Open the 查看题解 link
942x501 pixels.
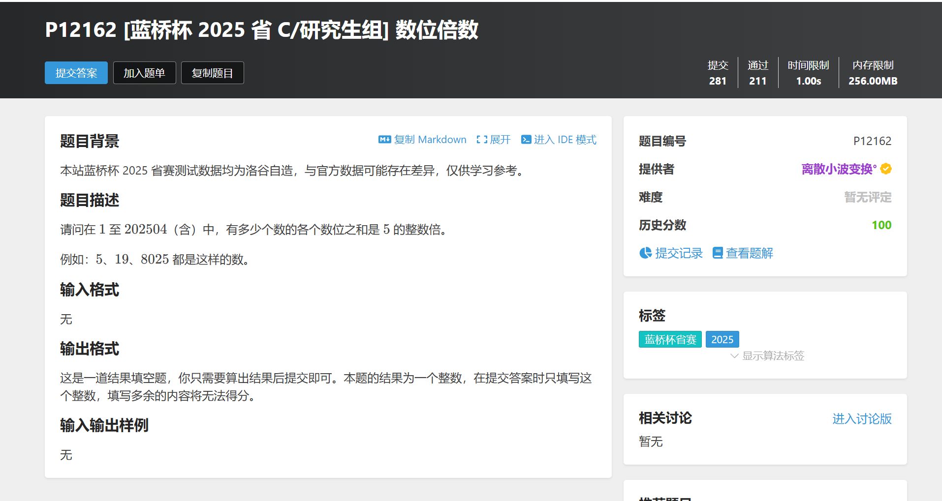click(x=749, y=253)
